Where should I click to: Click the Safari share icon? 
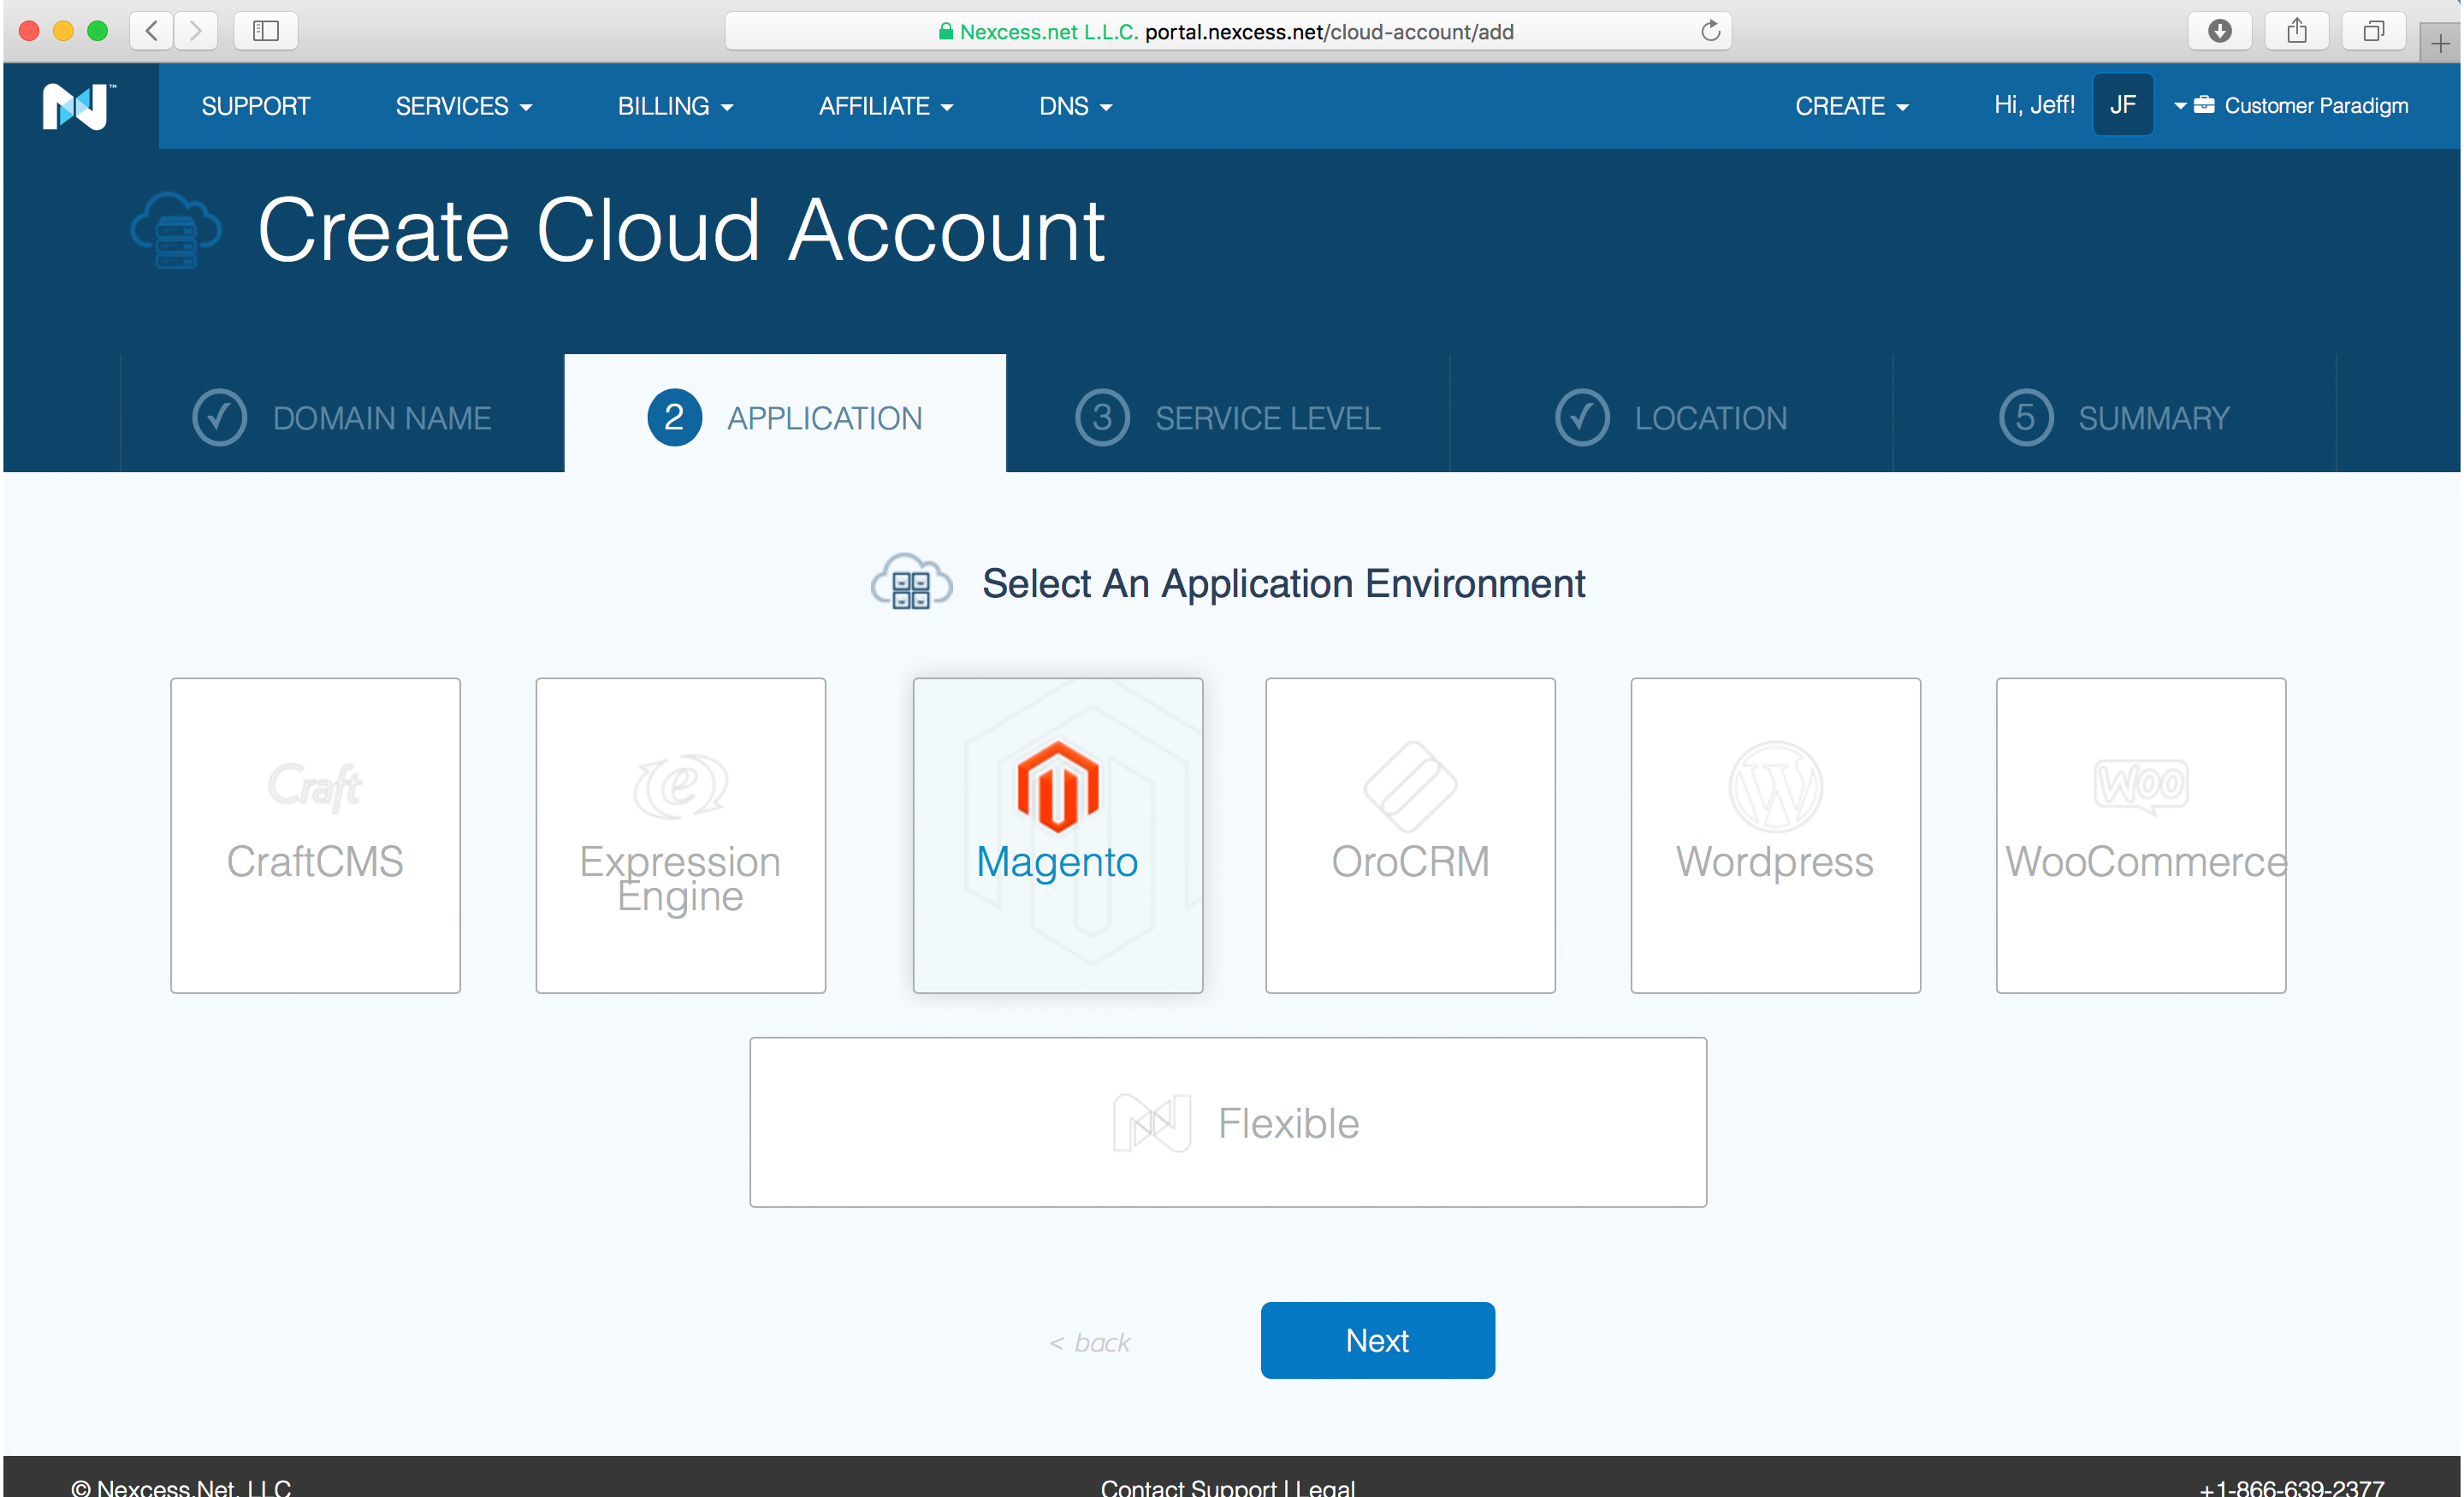[x=2297, y=31]
